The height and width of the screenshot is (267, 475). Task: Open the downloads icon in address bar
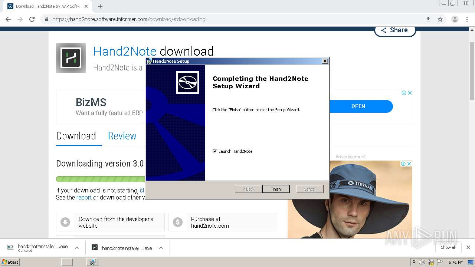(x=428, y=19)
